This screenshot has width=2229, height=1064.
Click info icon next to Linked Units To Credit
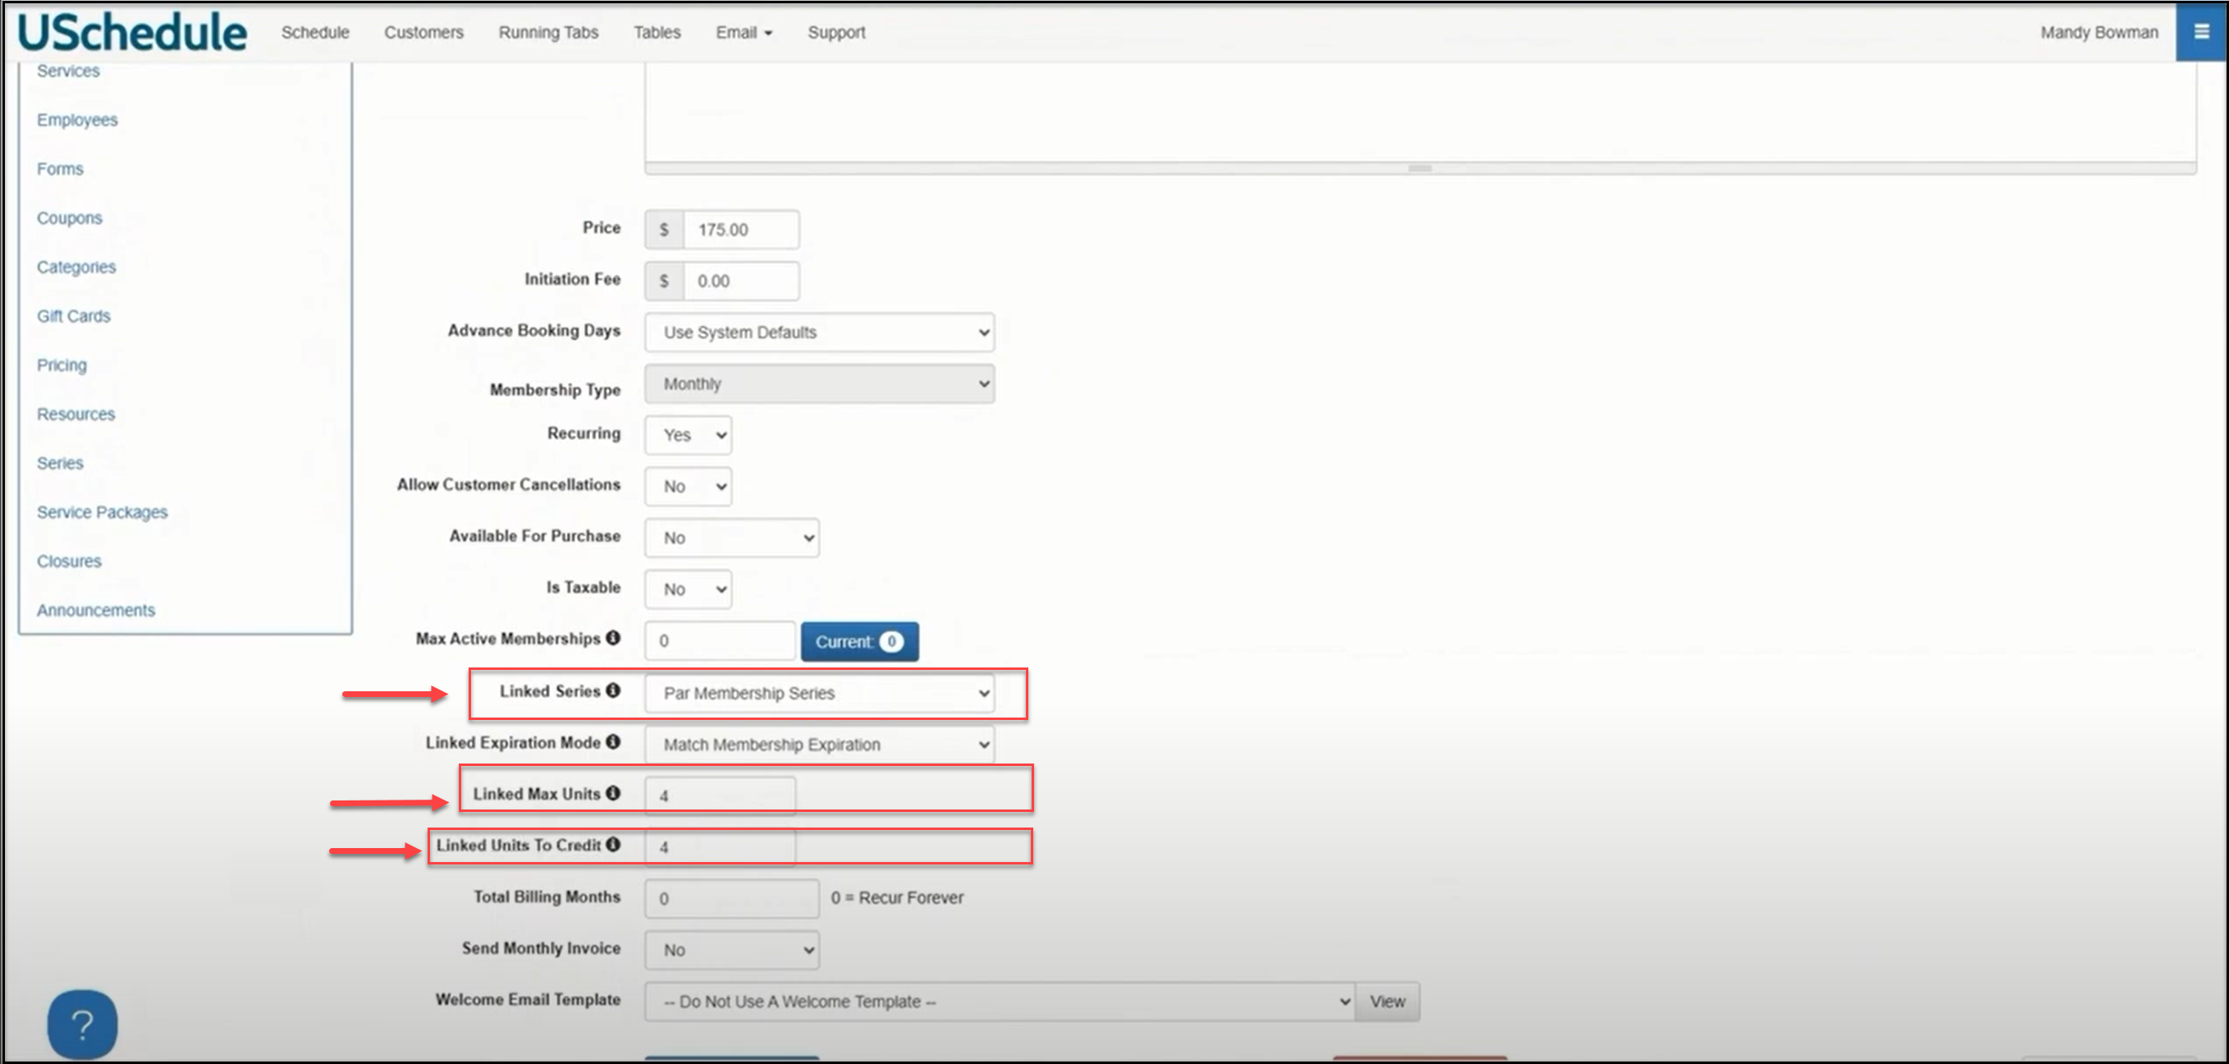point(612,844)
